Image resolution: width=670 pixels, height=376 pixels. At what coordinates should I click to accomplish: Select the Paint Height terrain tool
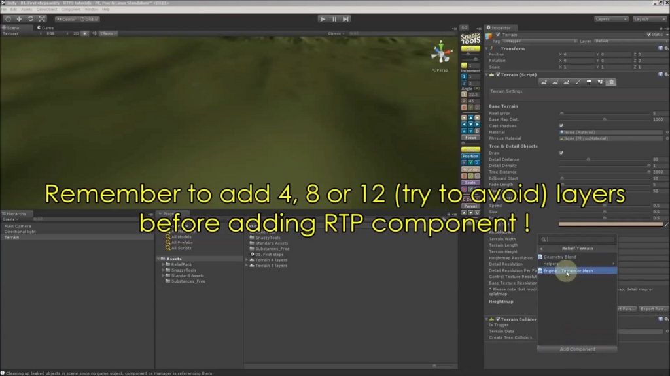pos(555,82)
